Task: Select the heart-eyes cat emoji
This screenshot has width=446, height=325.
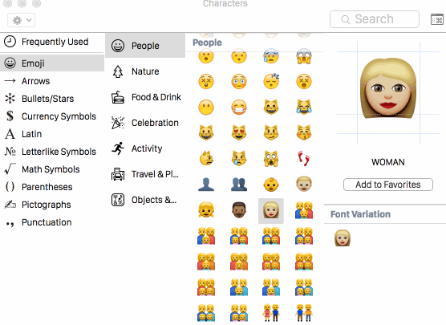Action: (x=239, y=132)
